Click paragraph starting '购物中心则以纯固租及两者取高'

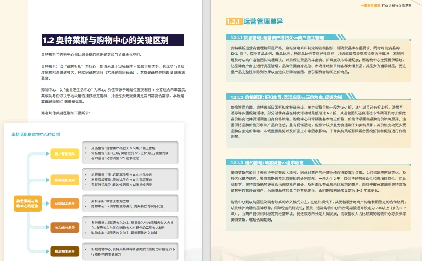click(x=319, y=211)
